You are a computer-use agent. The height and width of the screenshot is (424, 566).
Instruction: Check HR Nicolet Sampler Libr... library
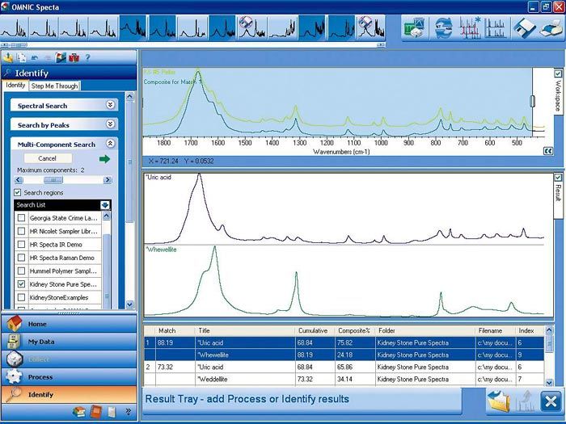[x=21, y=231]
